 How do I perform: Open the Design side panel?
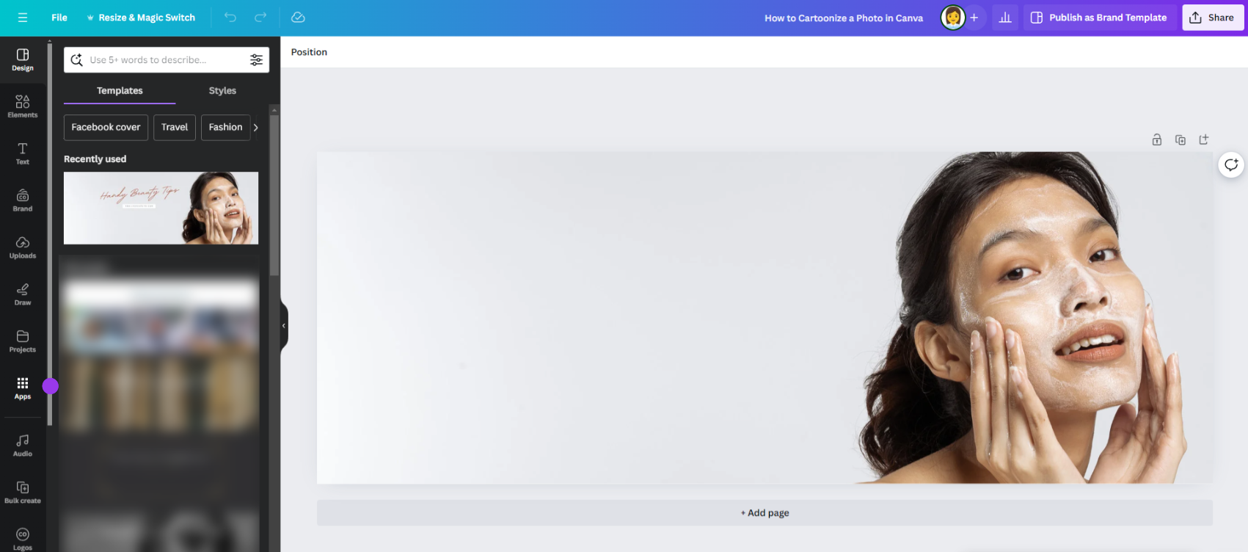point(23,60)
